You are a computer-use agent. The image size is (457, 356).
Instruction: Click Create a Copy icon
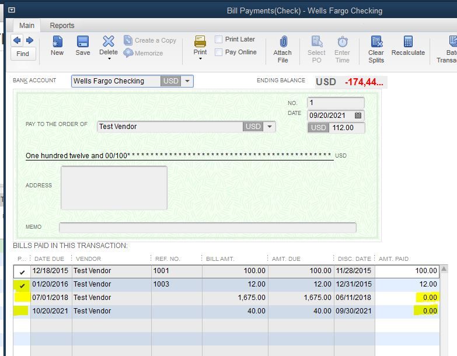pos(128,40)
